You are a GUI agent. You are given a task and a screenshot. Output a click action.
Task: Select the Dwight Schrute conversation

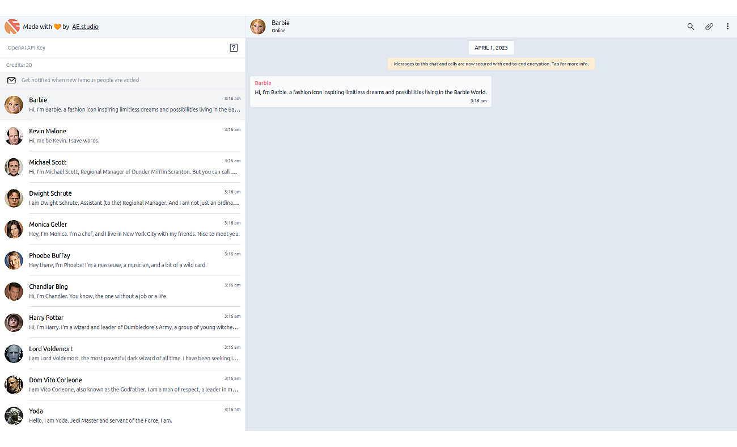click(x=122, y=198)
